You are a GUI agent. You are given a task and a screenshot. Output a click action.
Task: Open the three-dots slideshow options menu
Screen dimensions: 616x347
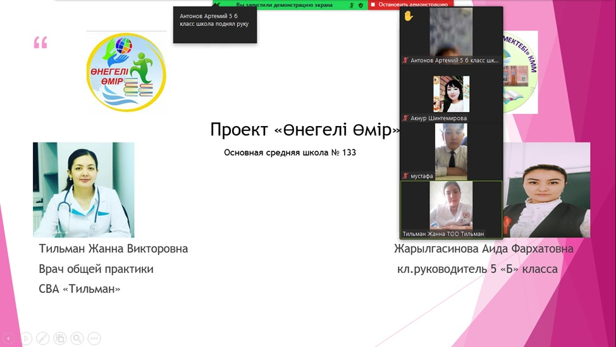coord(94,338)
